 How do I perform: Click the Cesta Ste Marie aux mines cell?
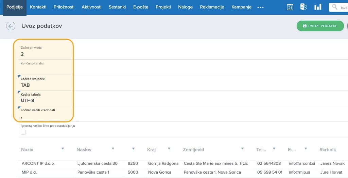click(x=216, y=163)
